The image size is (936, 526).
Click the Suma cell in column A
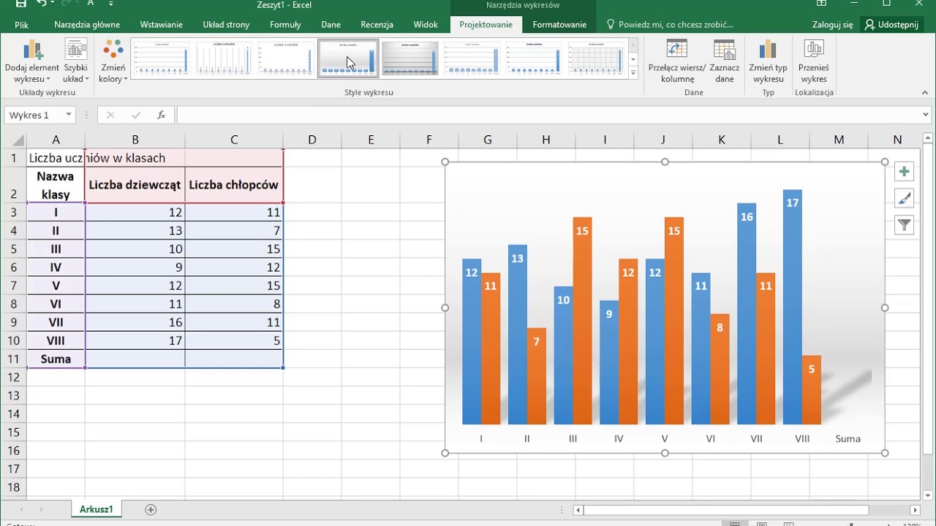[x=56, y=359]
